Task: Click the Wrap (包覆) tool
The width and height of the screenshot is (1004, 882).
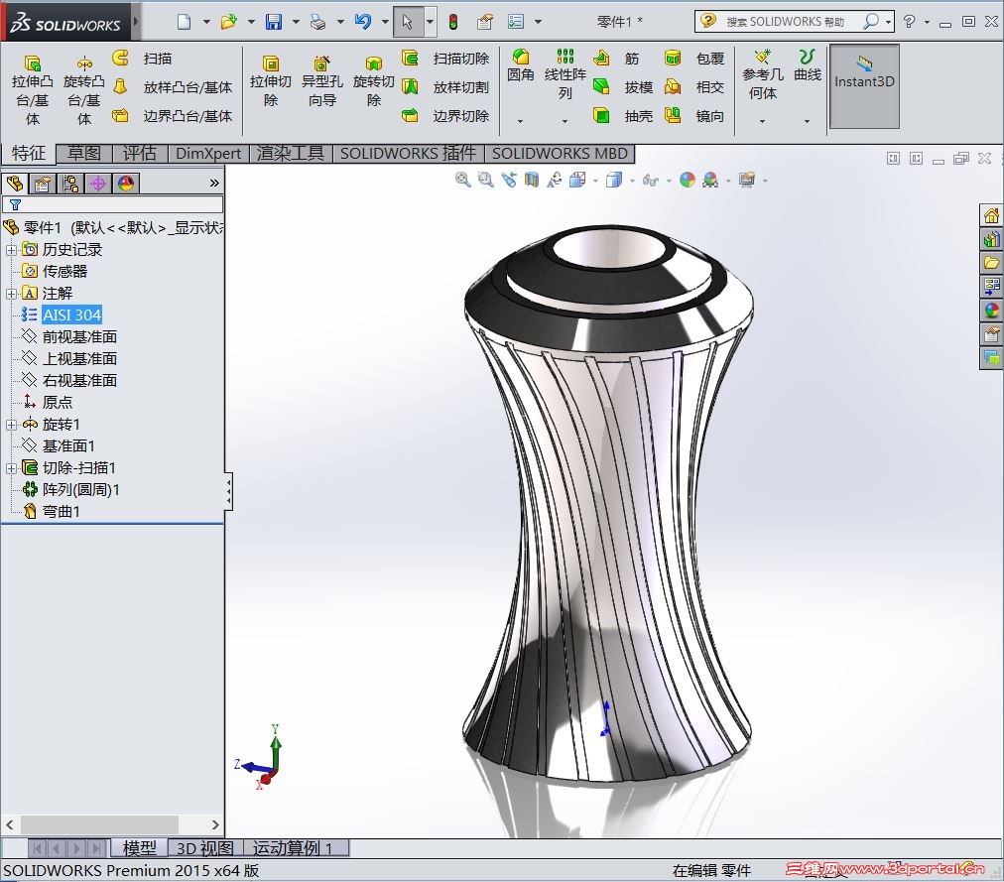Action: click(694, 59)
